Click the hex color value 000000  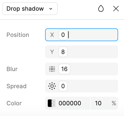tap(70, 103)
